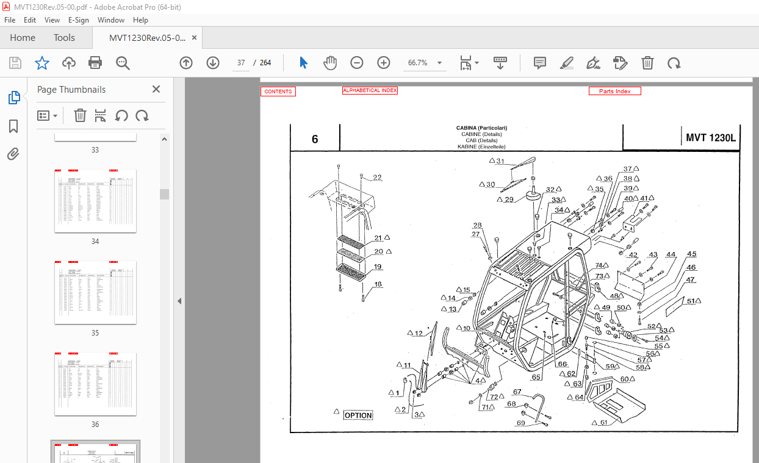
Task: Click the thumbnails panel scroll up arrow
Action: click(164, 139)
